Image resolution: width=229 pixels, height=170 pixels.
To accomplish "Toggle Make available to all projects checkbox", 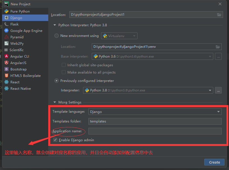I will [64, 72].
